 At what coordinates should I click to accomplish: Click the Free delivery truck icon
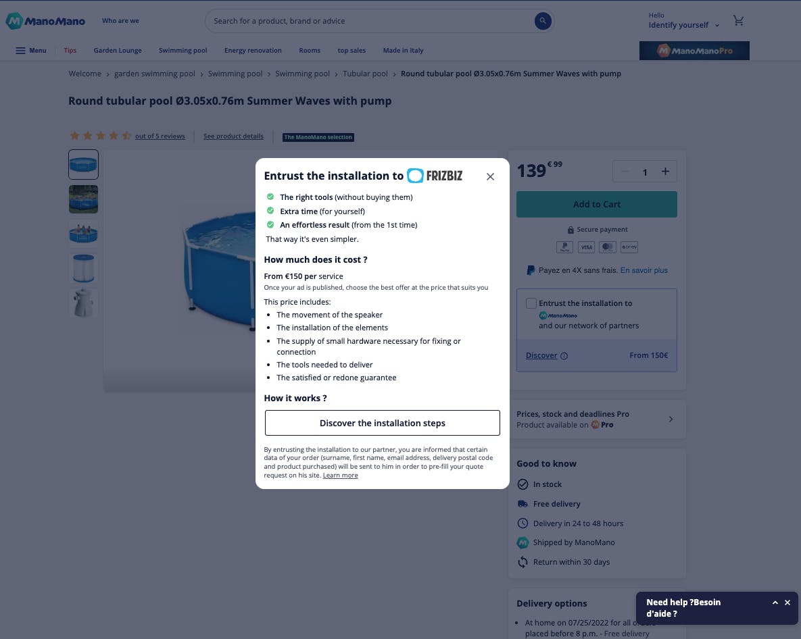click(523, 504)
